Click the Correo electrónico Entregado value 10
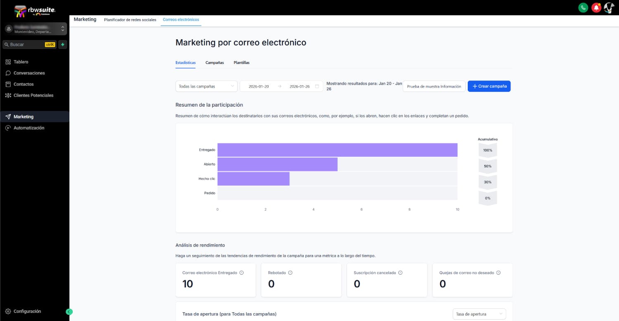The image size is (619, 321). (188, 284)
